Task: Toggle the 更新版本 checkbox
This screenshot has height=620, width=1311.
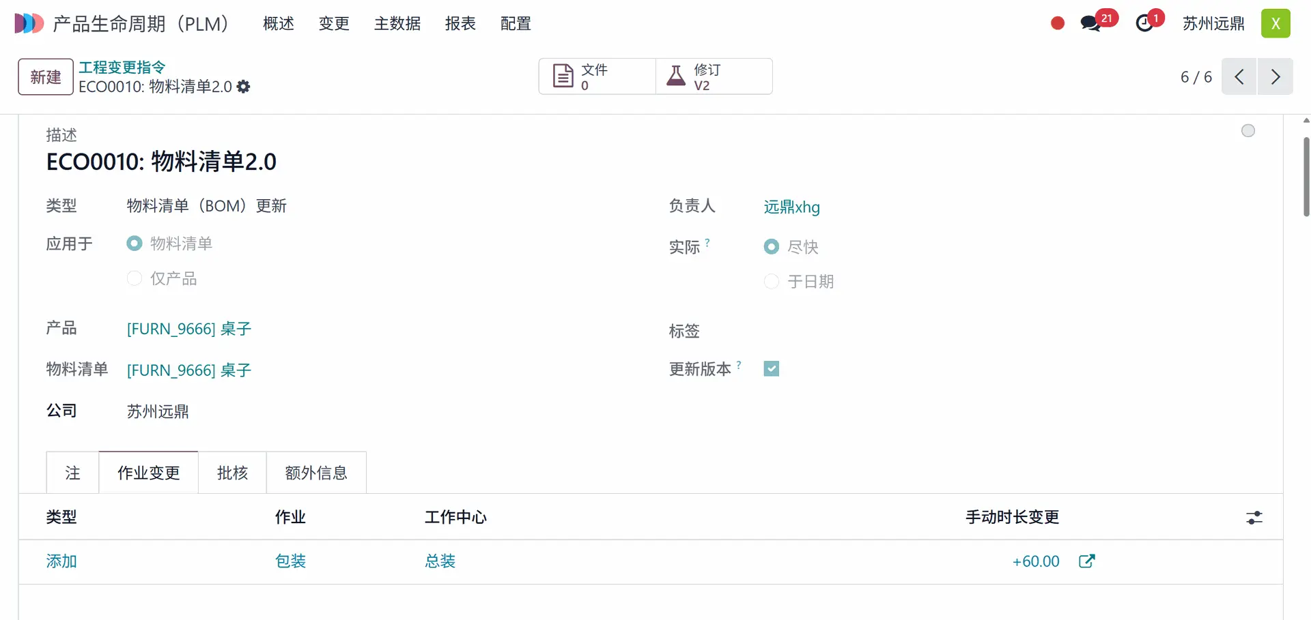Action: click(x=772, y=369)
